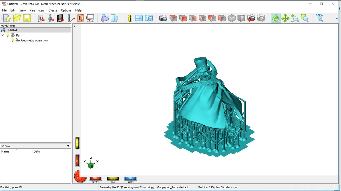Open the Parameters menu
This screenshot has height=191, width=341.
click(37, 10)
